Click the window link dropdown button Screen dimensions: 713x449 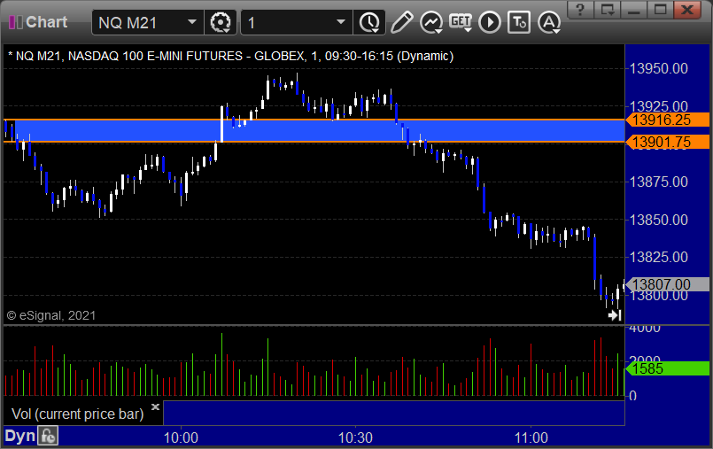[608, 10]
